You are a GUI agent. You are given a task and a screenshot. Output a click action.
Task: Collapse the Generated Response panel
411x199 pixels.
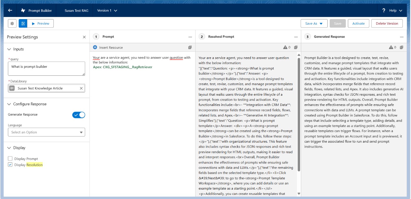(402, 37)
